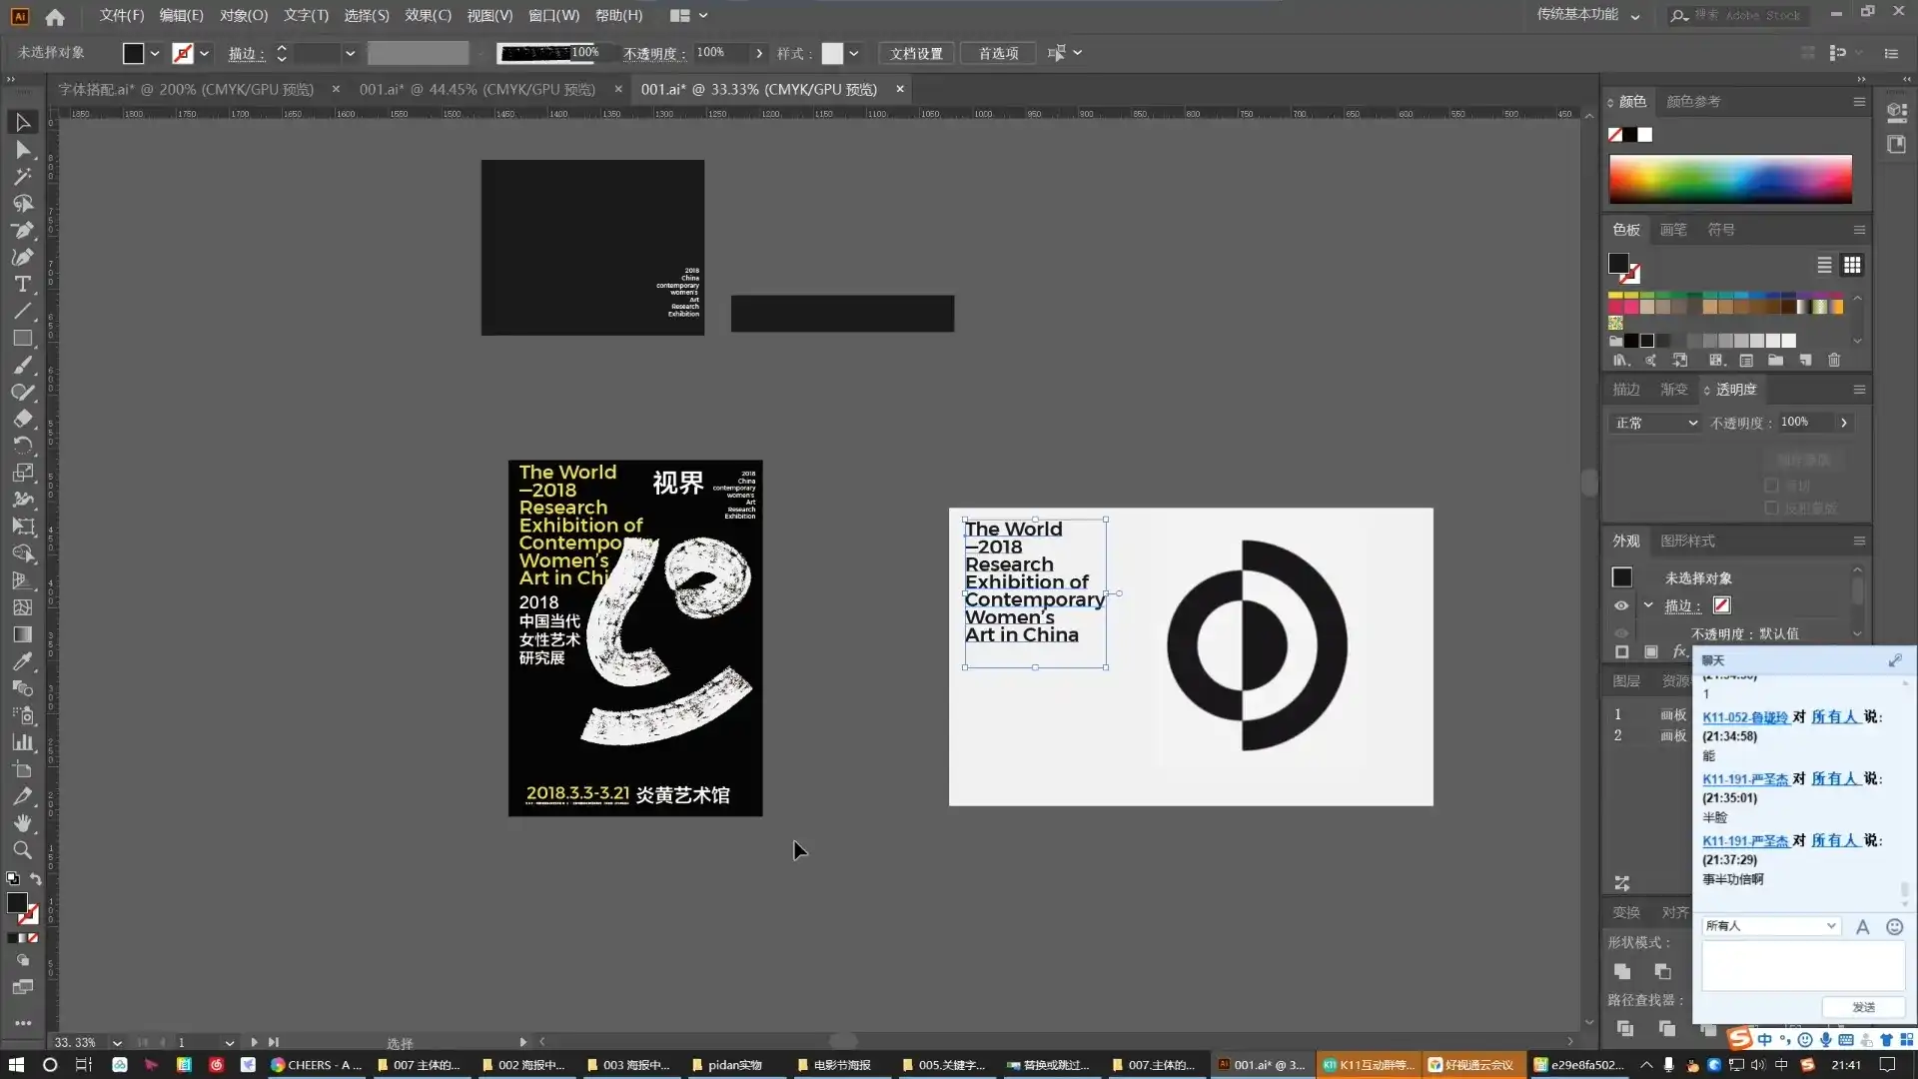The height and width of the screenshot is (1079, 1918).
Task: Open the 效果(C) menu
Action: pyautogui.click(x=428, y=15)
